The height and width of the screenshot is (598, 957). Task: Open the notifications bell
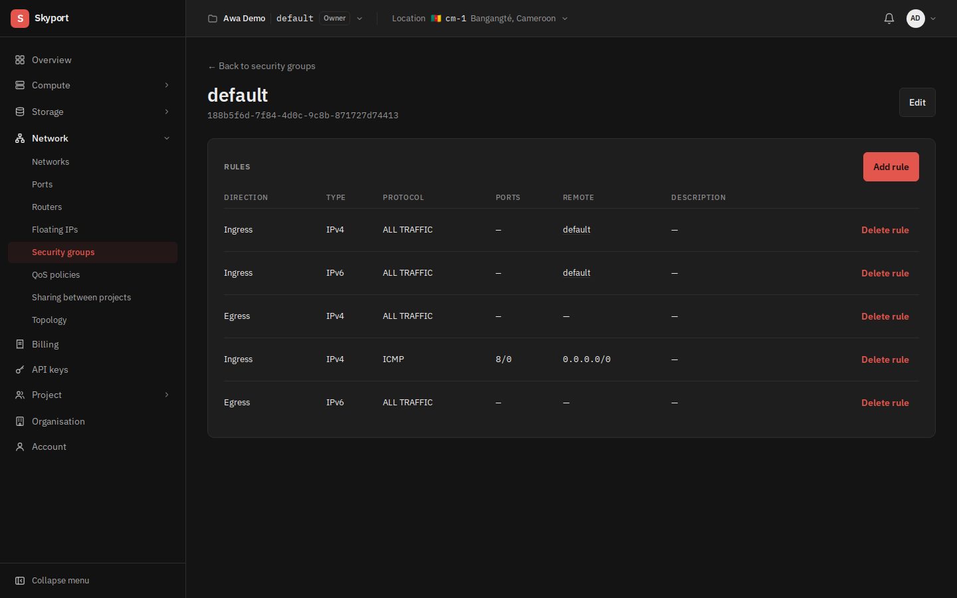(889, 19)
